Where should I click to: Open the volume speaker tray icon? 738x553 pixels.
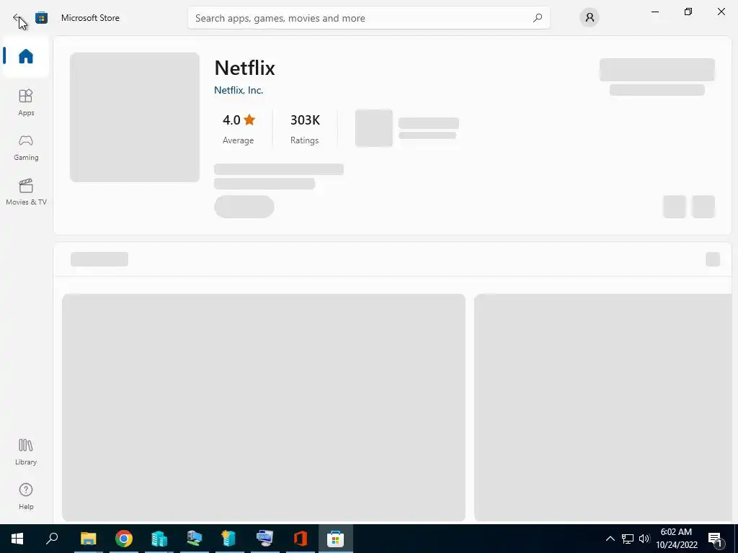tap(644, 539)
